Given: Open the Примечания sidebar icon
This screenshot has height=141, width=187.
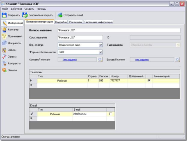Looking at the screenshot, I should (x=4, y=36).
